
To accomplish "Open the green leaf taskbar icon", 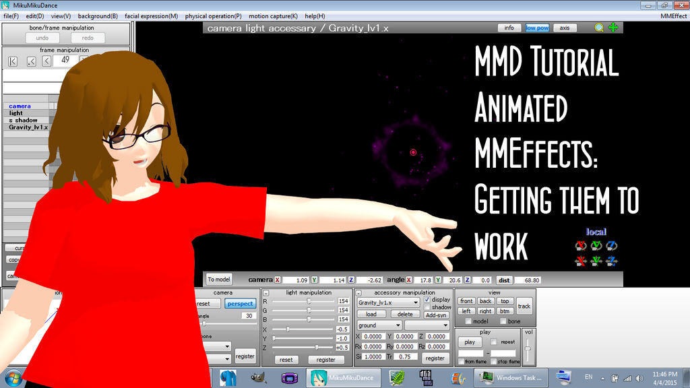I will (x=398, y=378).
